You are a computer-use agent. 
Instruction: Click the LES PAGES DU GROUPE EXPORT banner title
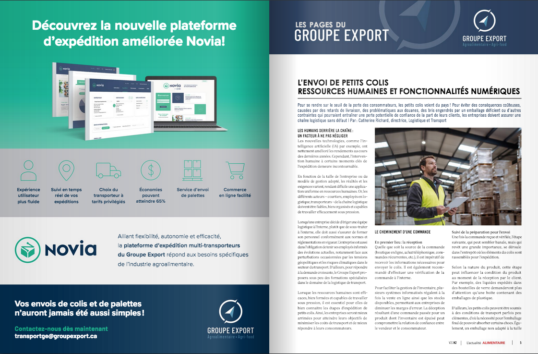point(341,32)
